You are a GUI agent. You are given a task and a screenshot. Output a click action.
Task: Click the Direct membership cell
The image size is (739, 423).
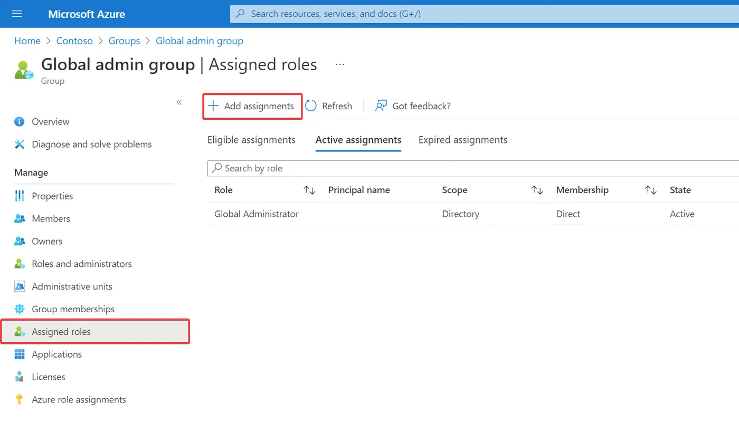568,214
